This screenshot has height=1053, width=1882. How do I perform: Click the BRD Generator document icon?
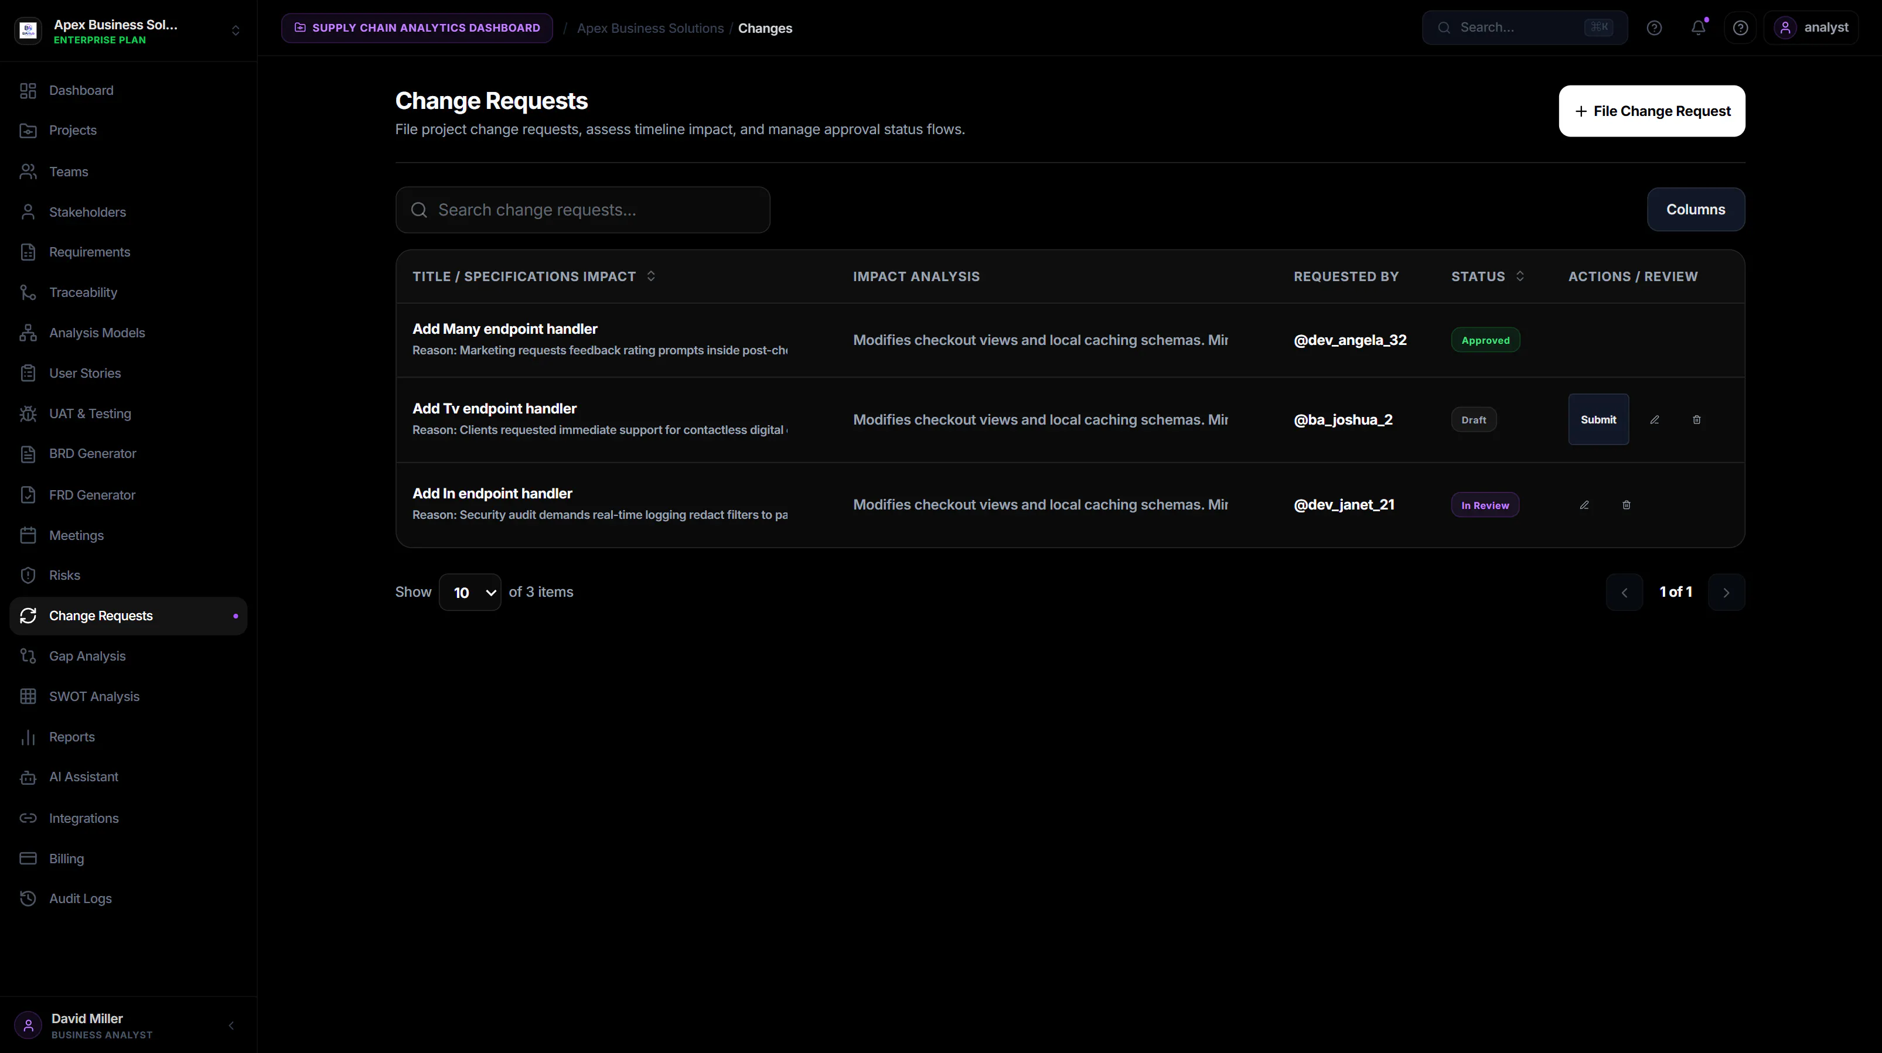(28, 454)
